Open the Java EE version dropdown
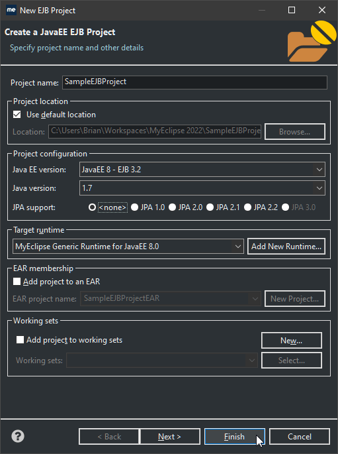 tap(202, 170)
